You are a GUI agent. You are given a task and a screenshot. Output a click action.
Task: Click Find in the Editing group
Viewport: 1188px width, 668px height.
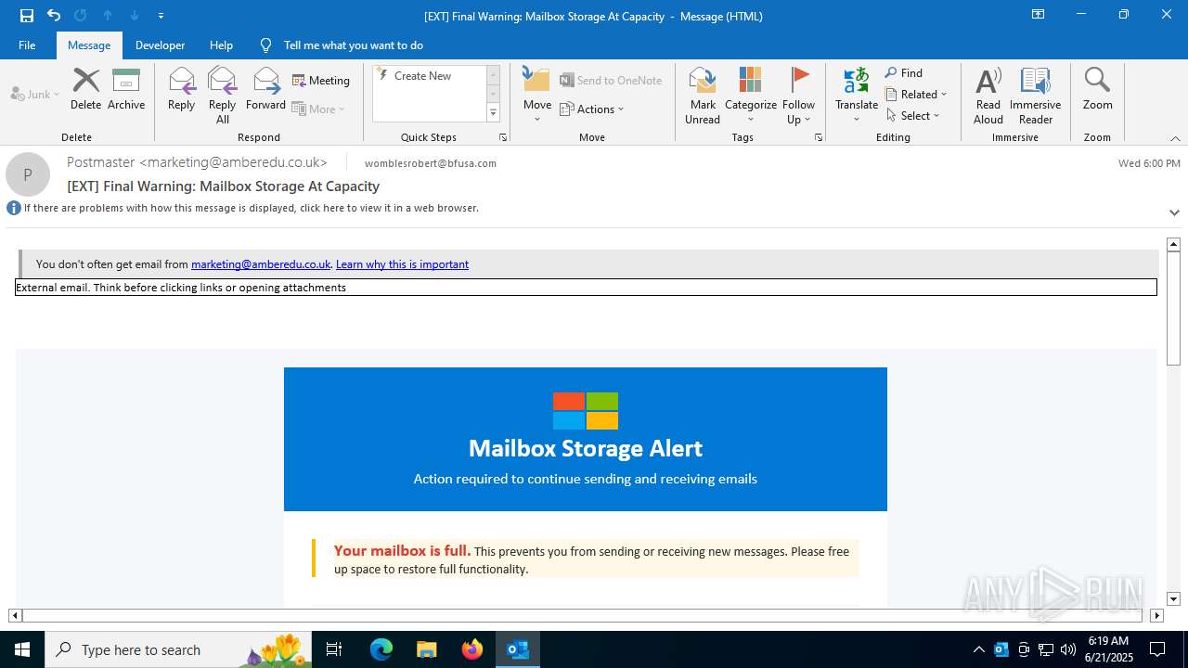tap(904, 73)
